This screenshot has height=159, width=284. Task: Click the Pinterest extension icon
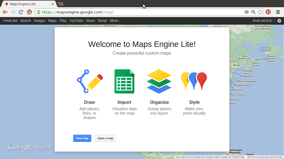click(268, 12)
